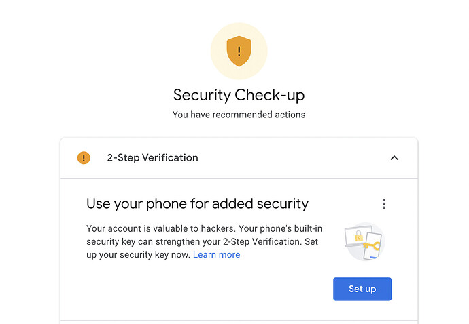Click "You have recommended actions" subtitle
This screenshot has width=469, height=324.
[x=239, y=115]
